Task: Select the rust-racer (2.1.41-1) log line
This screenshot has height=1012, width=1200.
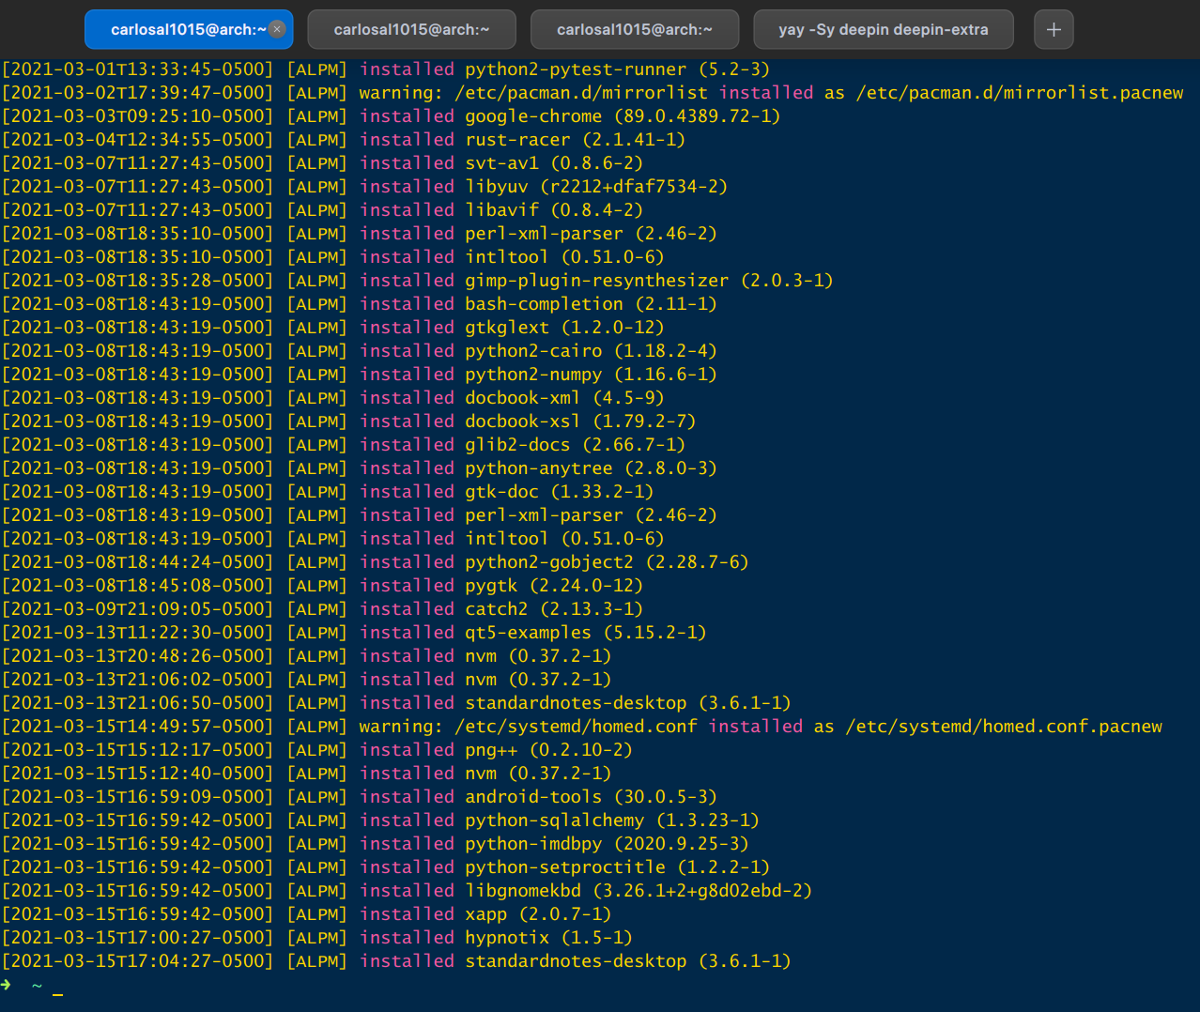Action: [575, 140]
